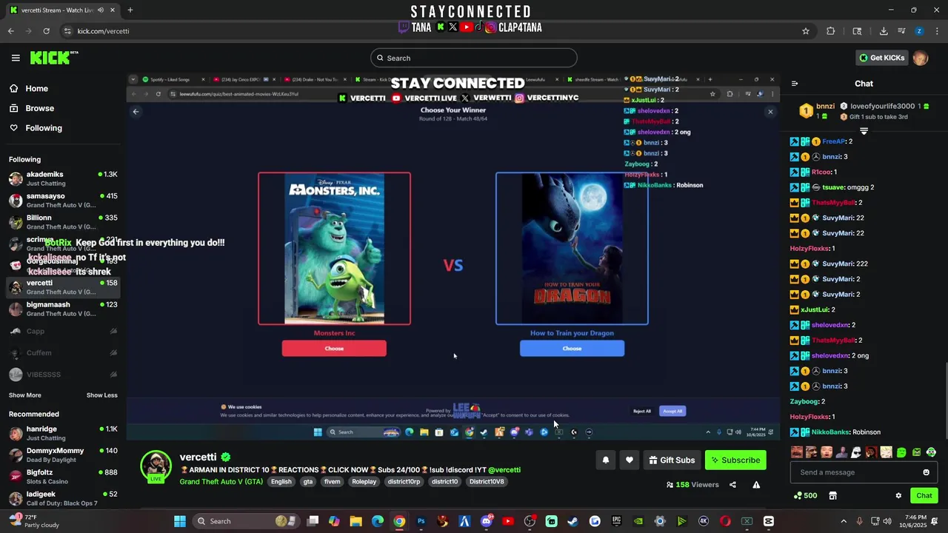Screen dimensions: 948x533
Task: Click vercetti's live avatar under the stream
Action: (x=156, y=466)
